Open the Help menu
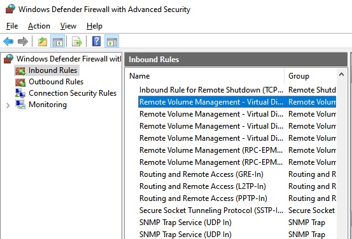352x239 pixels. coord(94,26)
